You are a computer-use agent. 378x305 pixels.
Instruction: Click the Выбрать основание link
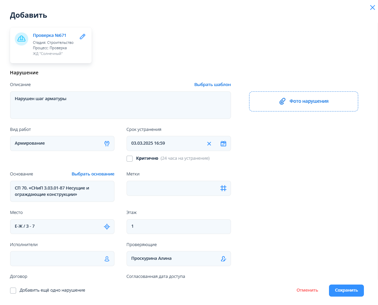tap(93, 174)
